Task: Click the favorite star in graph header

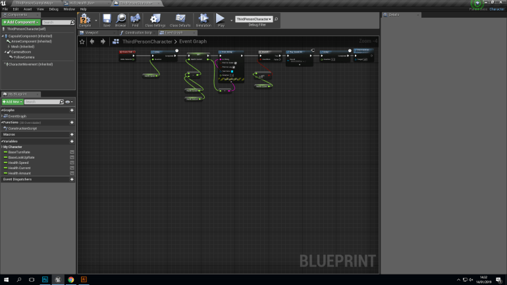Action: (82, 41)
